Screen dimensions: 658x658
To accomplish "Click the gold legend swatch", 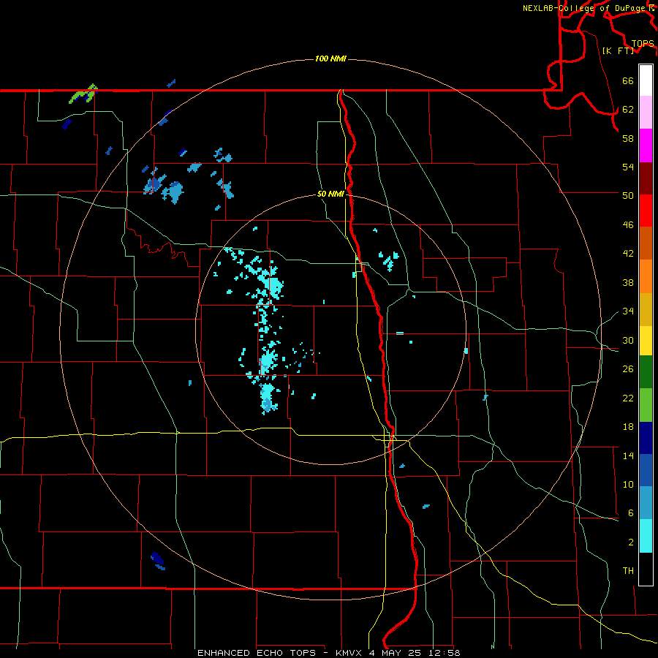I will click(646, 309).
